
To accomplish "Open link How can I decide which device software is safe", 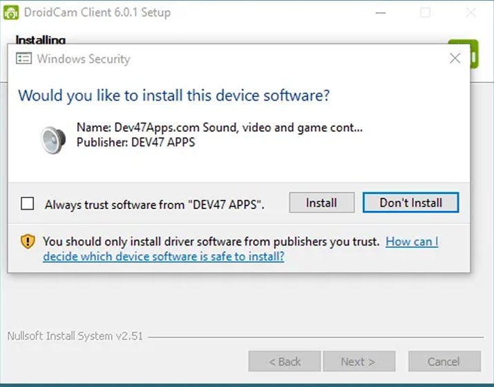I will click(240, 249).
